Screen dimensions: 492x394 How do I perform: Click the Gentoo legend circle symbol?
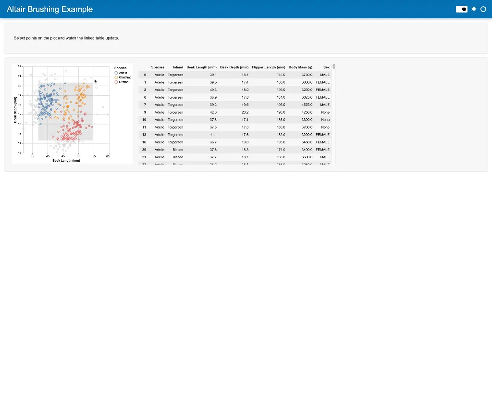coord(116,82)
